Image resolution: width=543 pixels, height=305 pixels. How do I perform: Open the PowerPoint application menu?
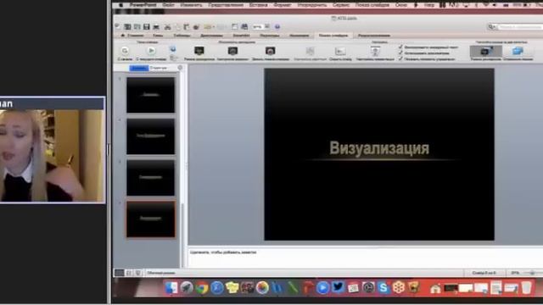(x=143, y=5)
